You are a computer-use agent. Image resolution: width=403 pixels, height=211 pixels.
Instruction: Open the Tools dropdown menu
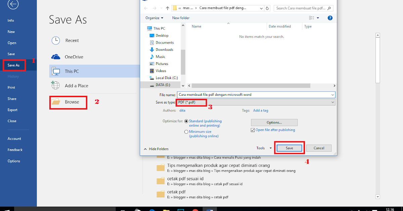(x=264, y=148)
